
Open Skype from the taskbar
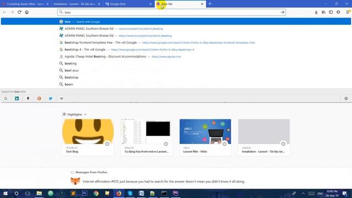pyautogui.click(x=130, y=193)
